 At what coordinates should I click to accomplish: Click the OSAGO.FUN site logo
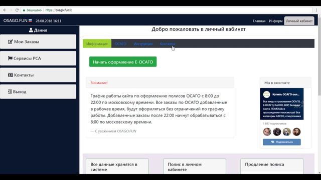16,20
